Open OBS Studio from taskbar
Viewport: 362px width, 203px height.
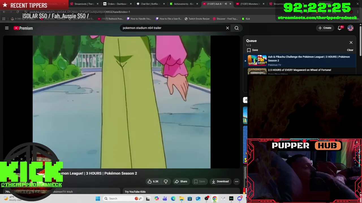[x=206, y=198]
